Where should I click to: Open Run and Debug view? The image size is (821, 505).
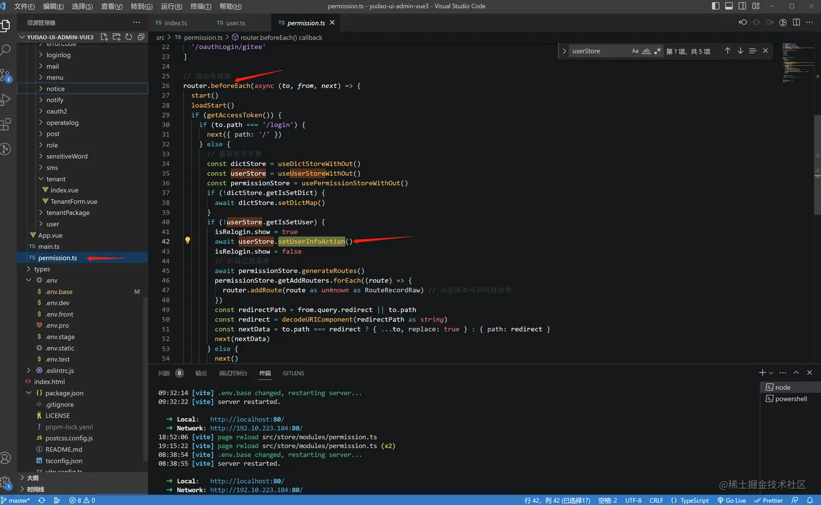coord(5,100)
